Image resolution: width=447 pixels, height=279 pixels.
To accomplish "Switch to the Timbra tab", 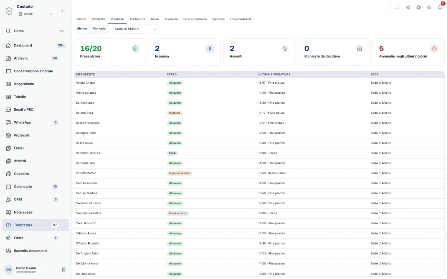I will pos(81,19).
